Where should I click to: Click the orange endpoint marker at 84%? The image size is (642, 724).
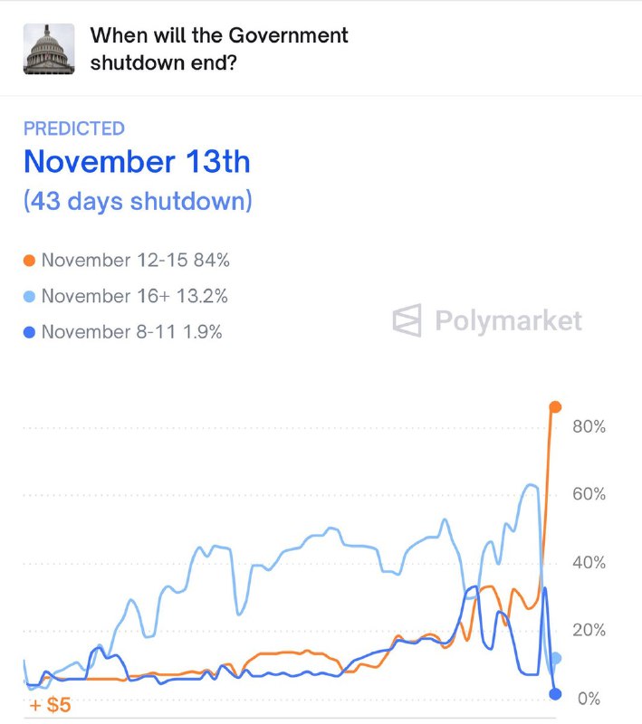(556, 409)
